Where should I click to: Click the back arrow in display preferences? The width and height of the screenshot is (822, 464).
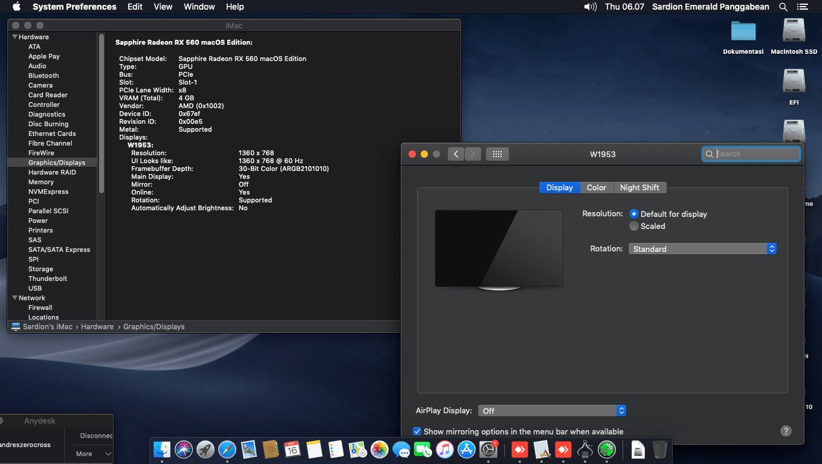pyautogui.click(x=456, y=154)
